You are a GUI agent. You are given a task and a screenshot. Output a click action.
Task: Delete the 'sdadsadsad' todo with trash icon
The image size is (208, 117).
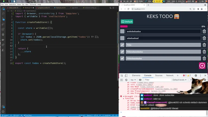(204, 38)
